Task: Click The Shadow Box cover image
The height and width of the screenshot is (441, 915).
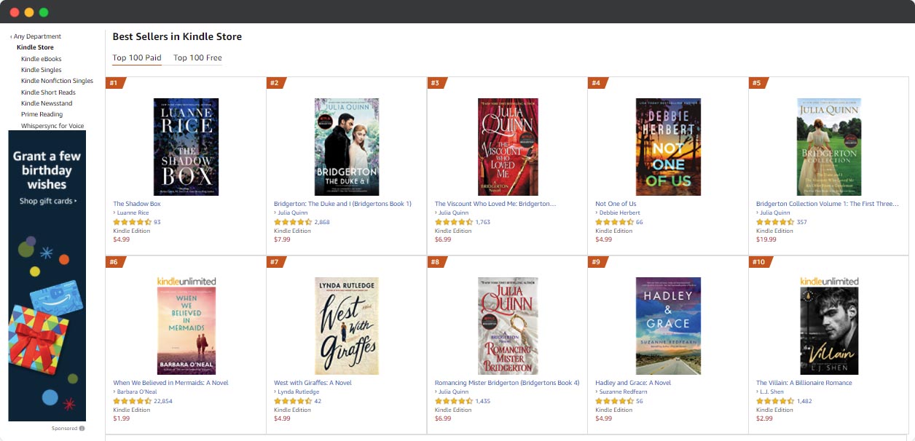Action: [x=183, y=146]
